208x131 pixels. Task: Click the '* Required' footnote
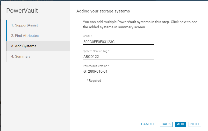click(94, 81)
